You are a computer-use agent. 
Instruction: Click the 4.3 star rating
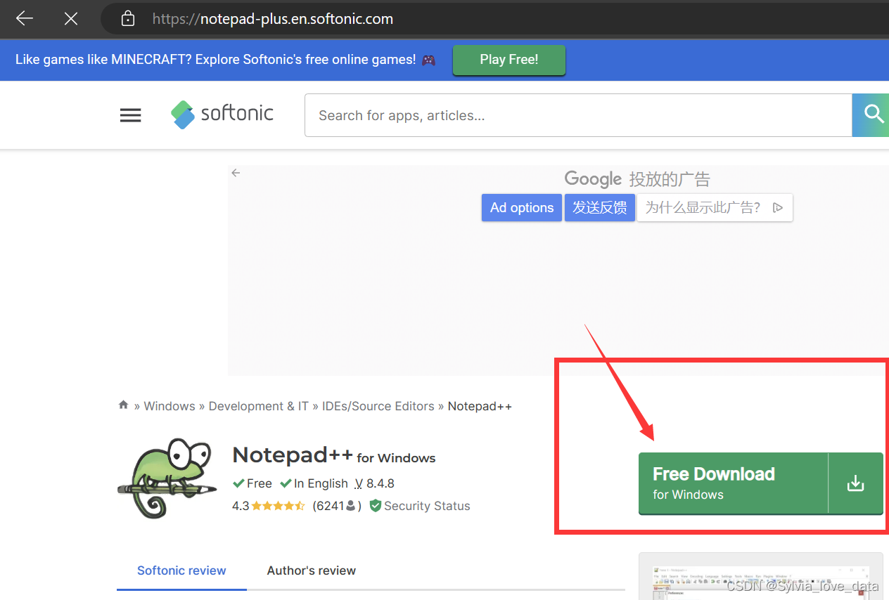click(x=269, y=506)
